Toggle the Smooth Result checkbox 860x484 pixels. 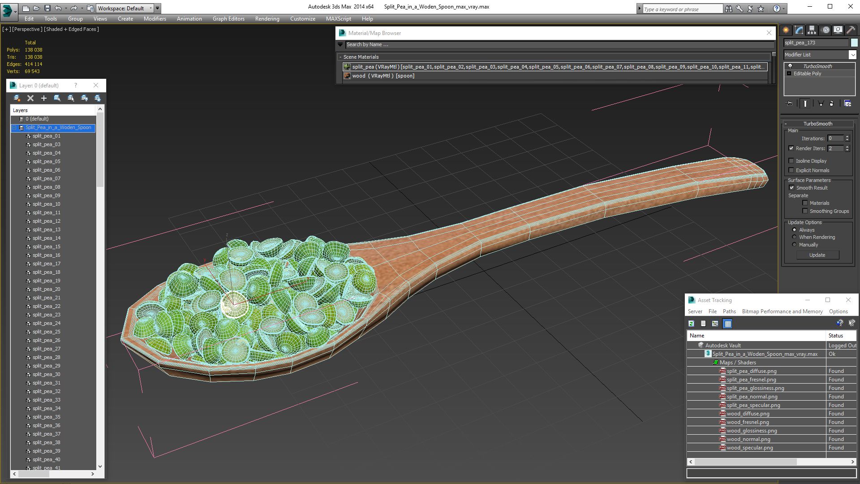(x=791, y=187)
